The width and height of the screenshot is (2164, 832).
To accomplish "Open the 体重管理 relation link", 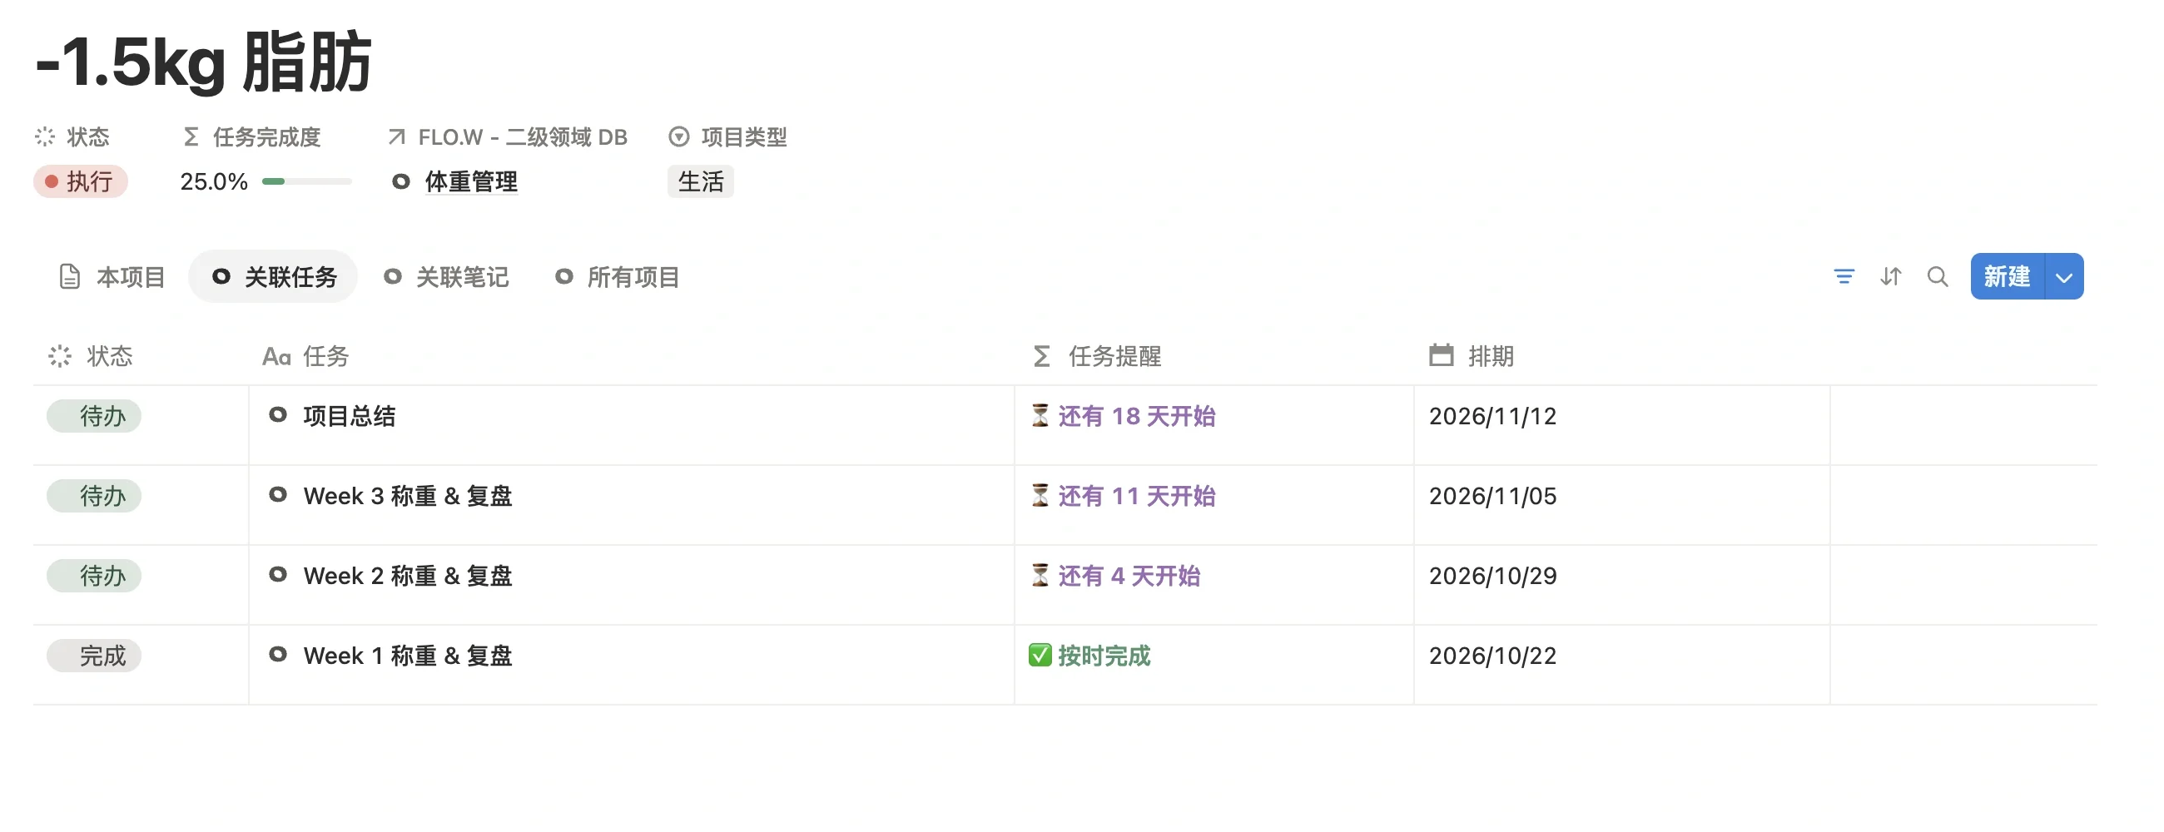I will [x=470, y=181].
